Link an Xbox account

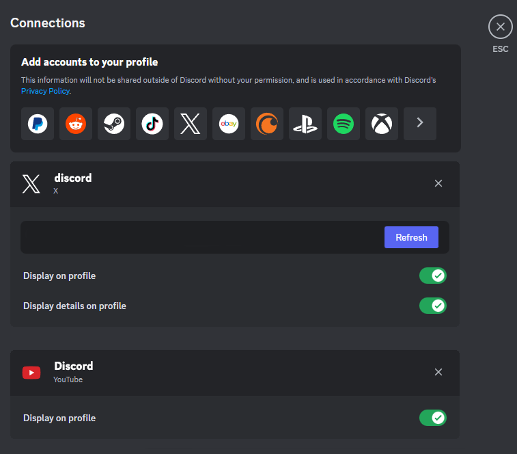382,124
